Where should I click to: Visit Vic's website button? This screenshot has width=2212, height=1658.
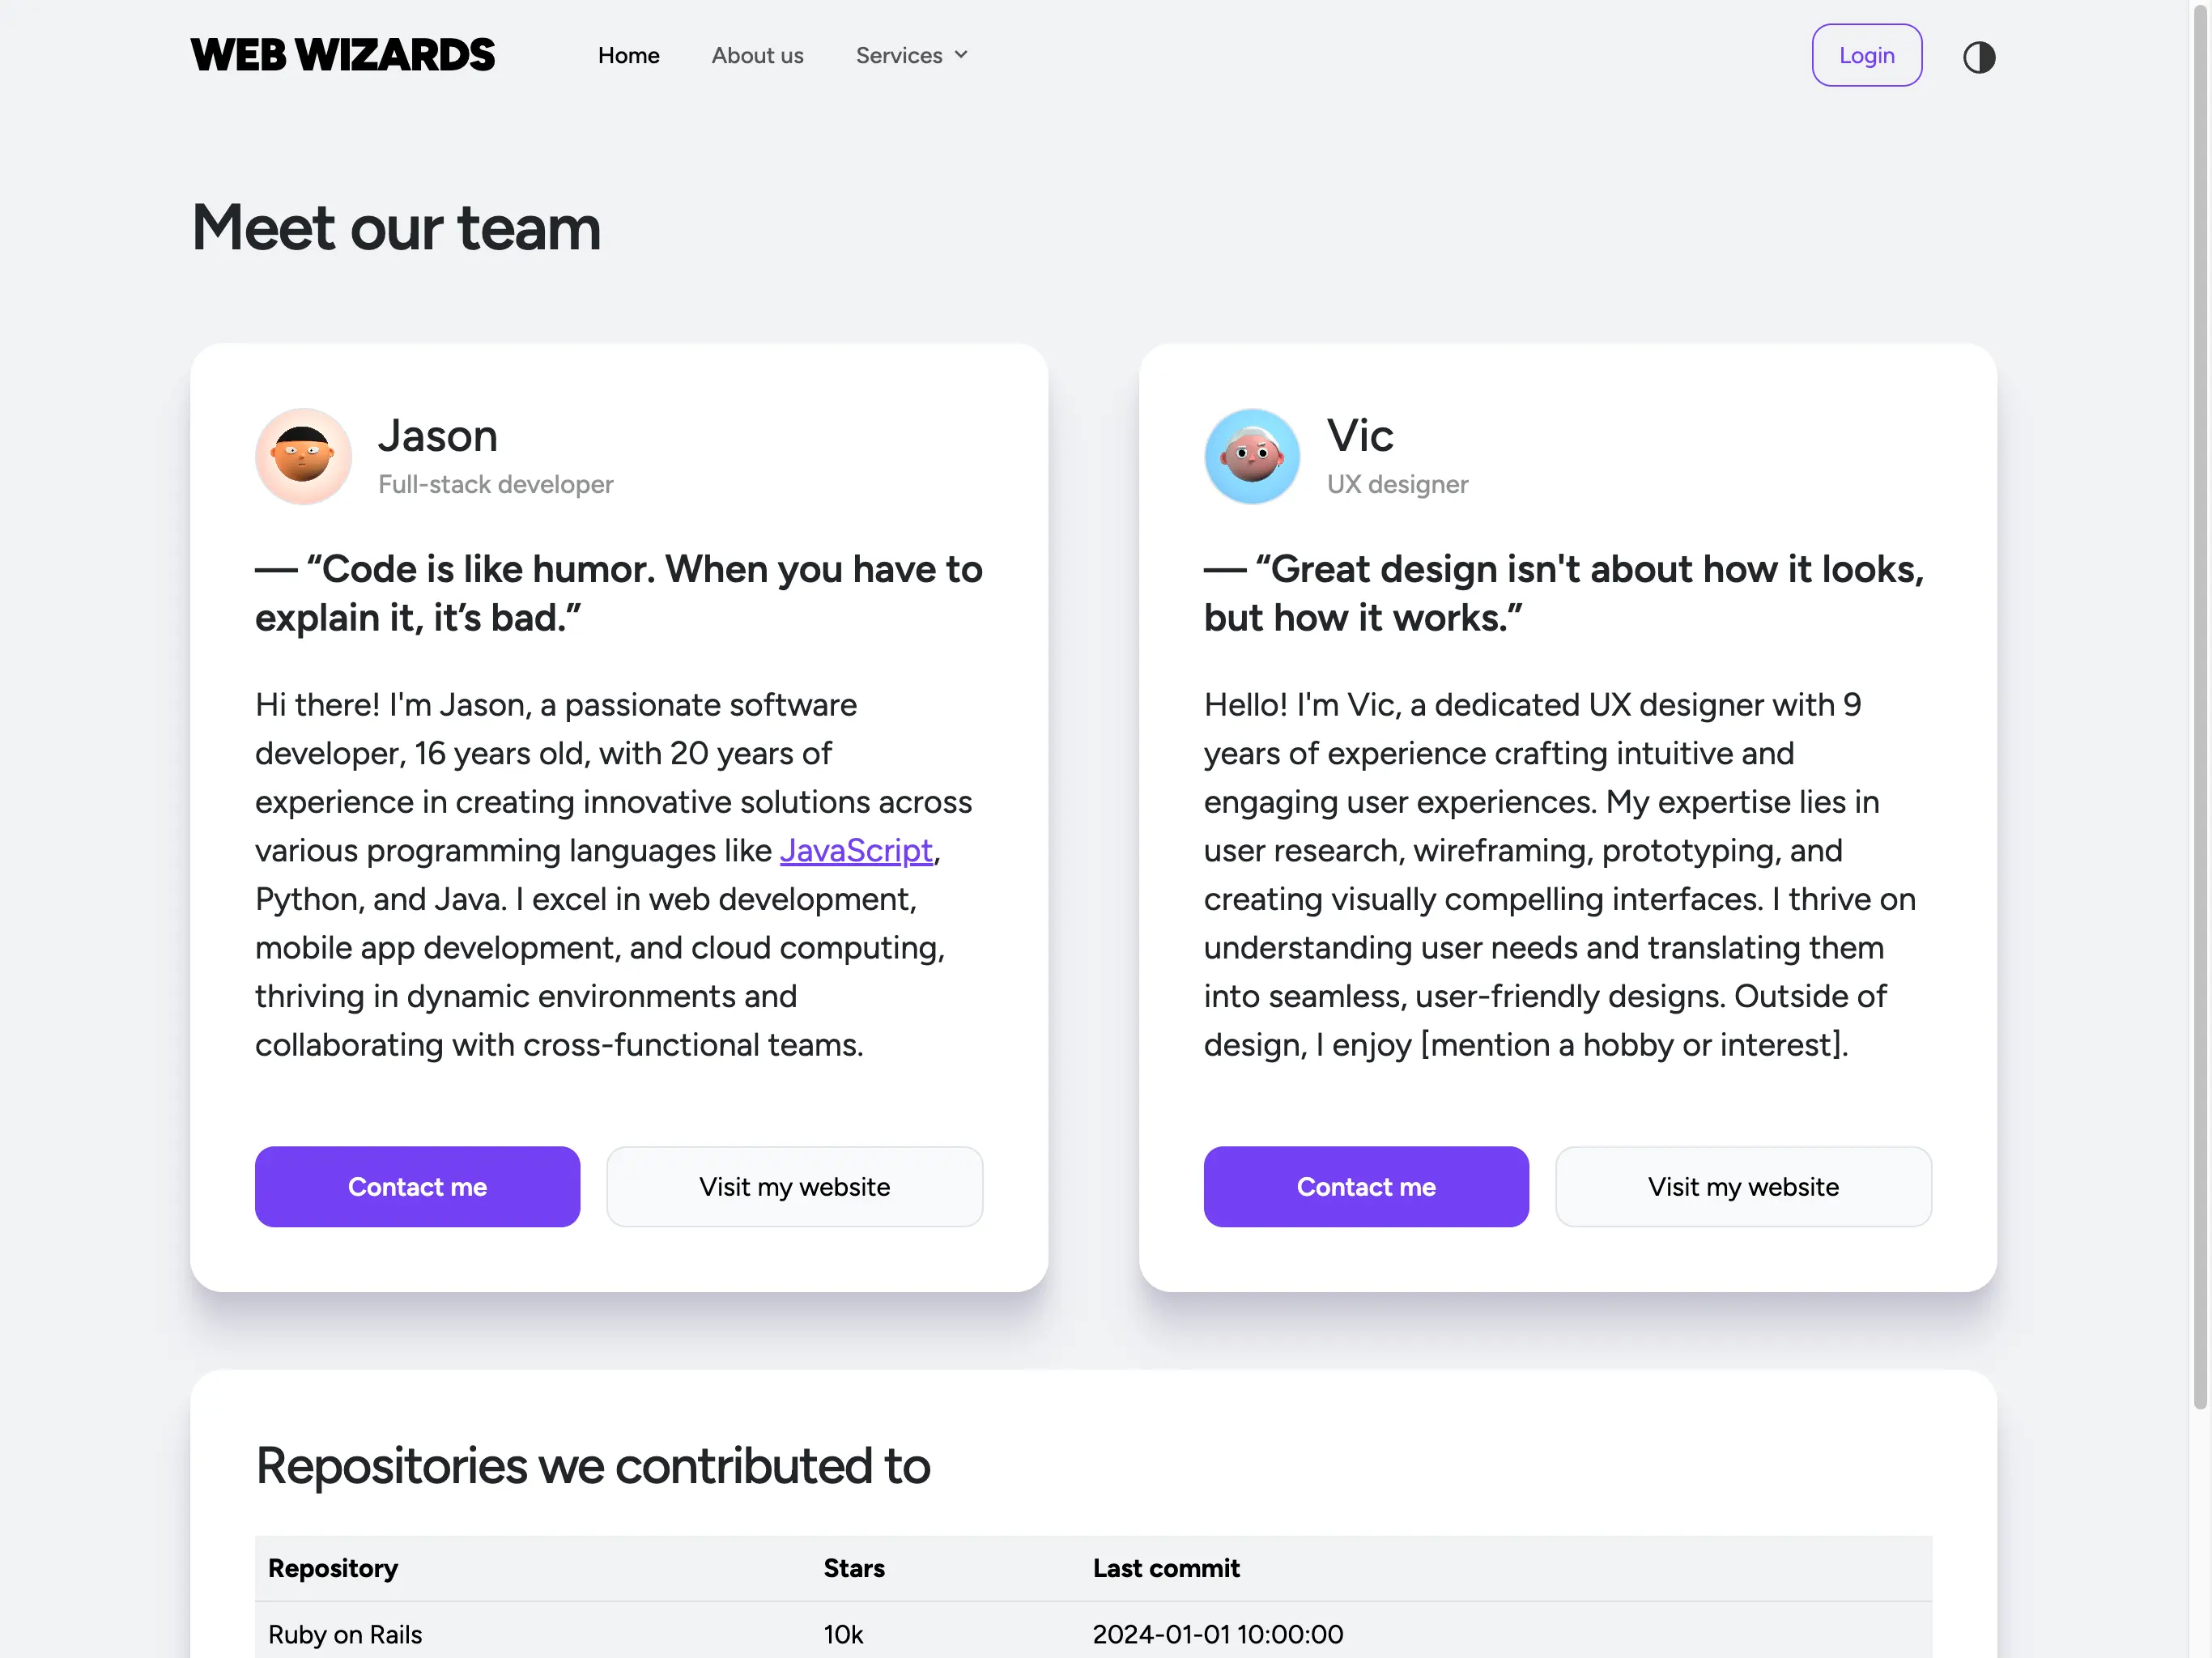point(1742,1186)
